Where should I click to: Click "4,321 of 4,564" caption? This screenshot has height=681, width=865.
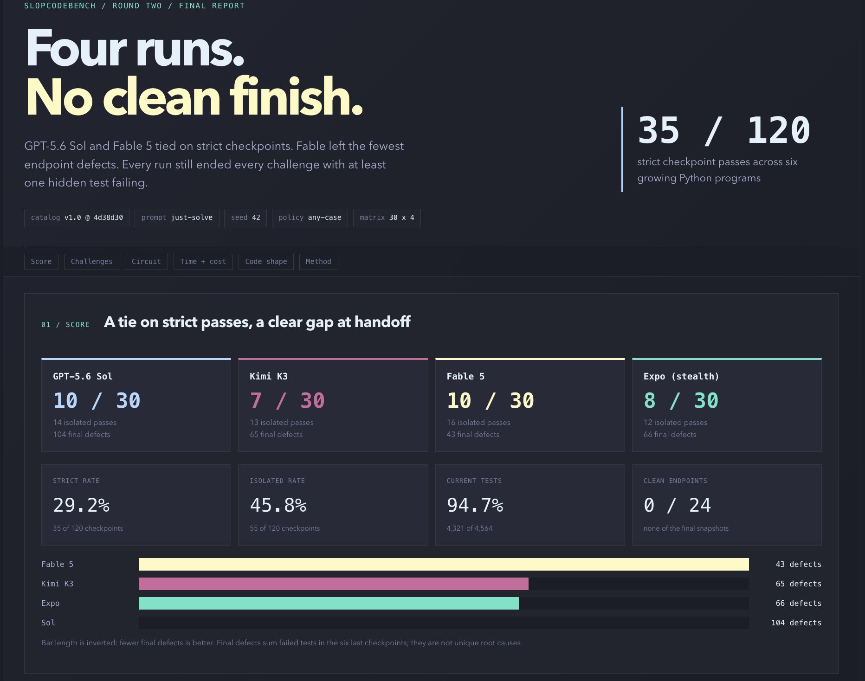[470, 528]
